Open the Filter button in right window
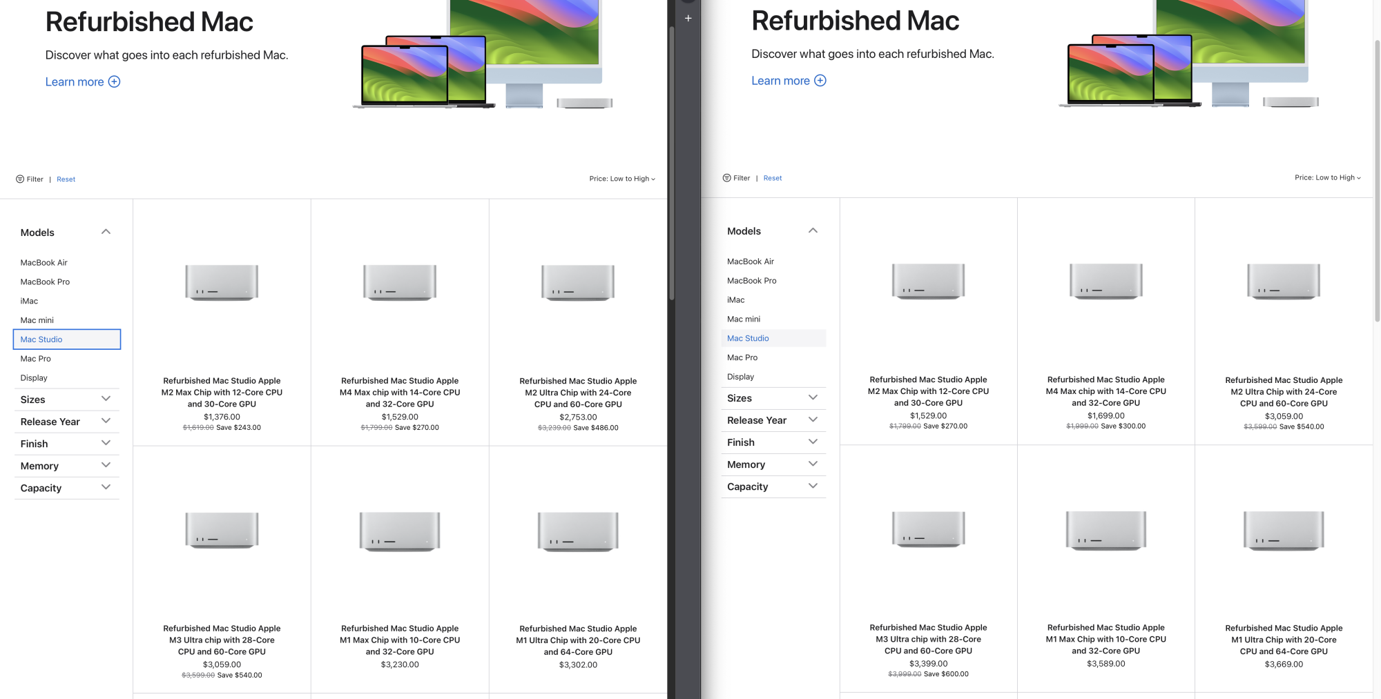The width and height of the screenshot is (1381, 699). [x=736, y=178]
